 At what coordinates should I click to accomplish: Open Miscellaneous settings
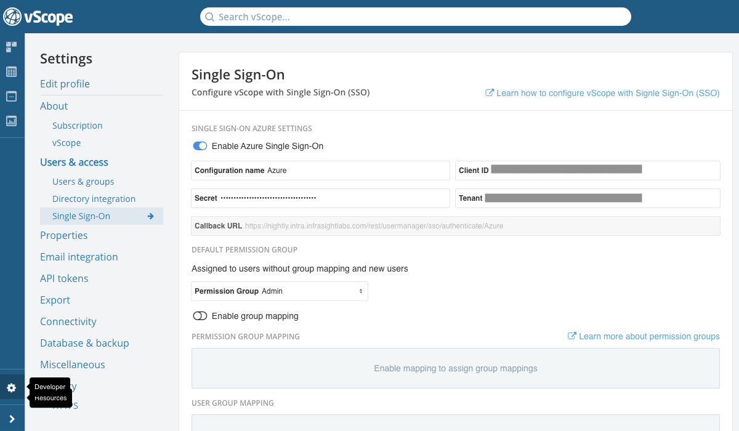[x=73, y=365]
